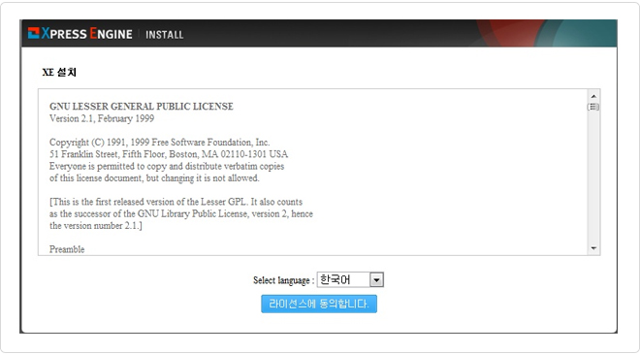Click the Xpress Engine logo icon

click(x=34, y=33)
